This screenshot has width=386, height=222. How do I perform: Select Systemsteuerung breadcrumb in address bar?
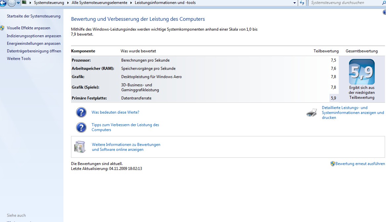(49, 3)
